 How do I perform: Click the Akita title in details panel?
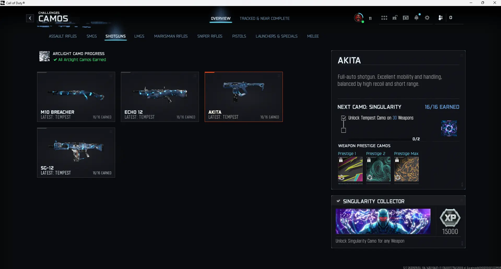tap(349, 61)
